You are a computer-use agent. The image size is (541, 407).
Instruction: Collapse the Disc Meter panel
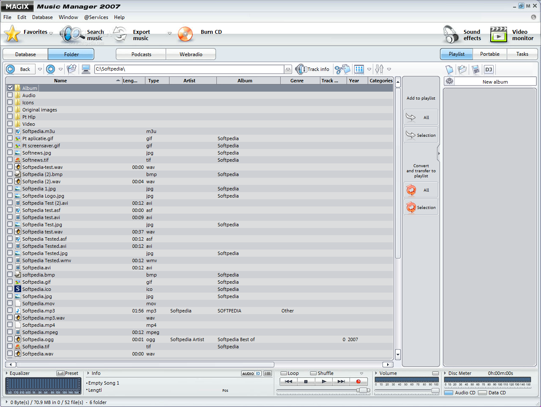(445, 373)
